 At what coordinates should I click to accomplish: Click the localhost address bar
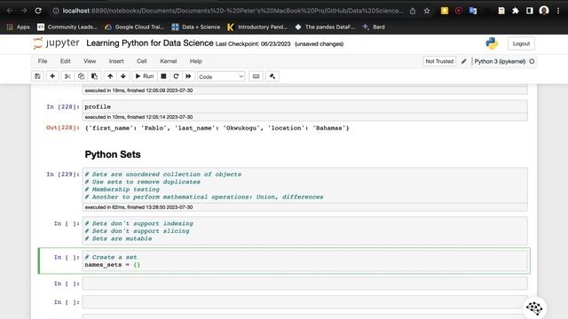point(232,11)
